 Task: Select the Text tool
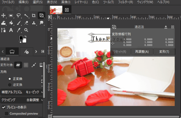(x=11, y=30)
